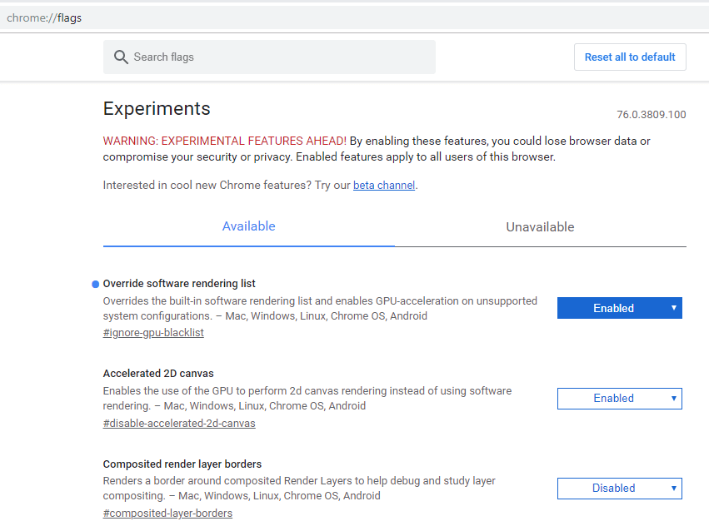Click the Override software rendering list title
Screen dimensions: 709x531
[x=179, y=284]
